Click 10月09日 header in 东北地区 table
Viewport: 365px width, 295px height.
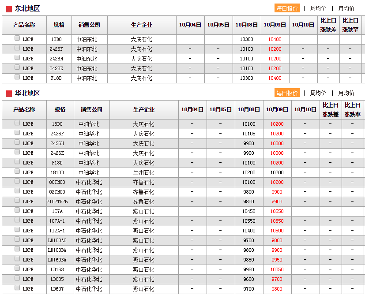tap(275, 25)
